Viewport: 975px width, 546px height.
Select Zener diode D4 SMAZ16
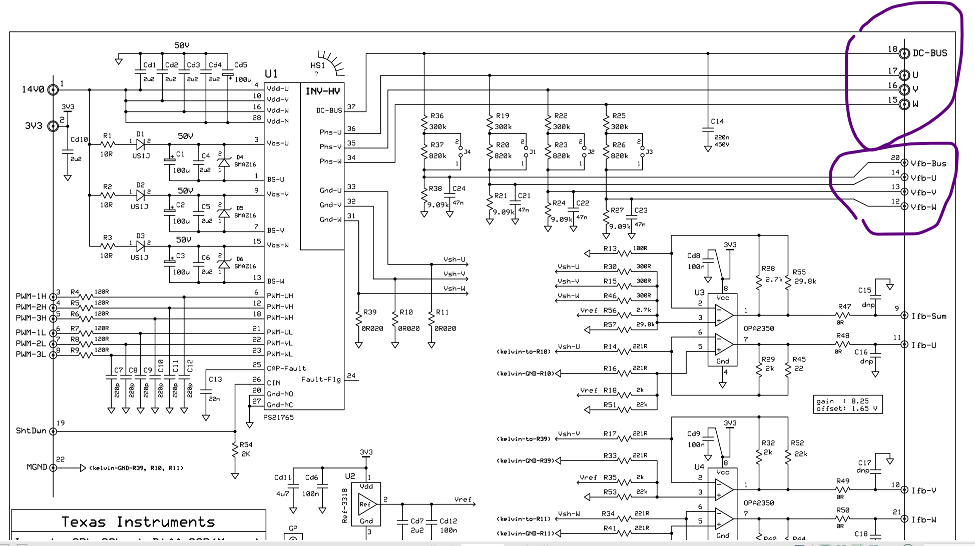224,162
